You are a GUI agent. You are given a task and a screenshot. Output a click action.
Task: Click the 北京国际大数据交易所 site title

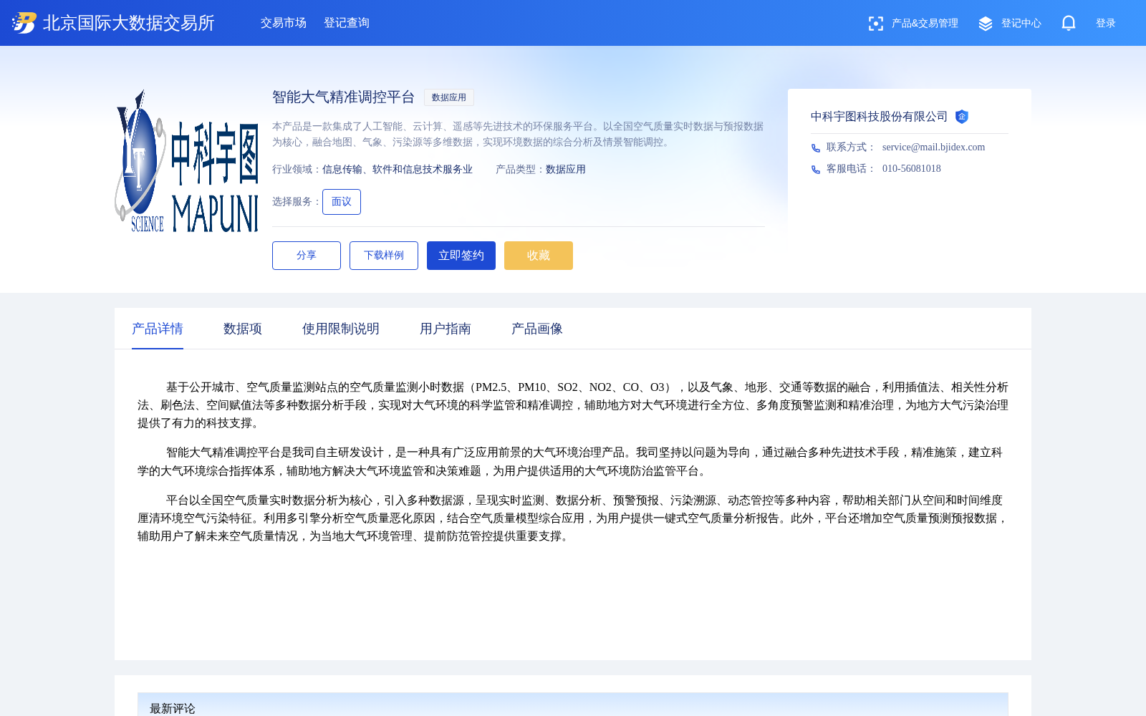coord(129,23)
